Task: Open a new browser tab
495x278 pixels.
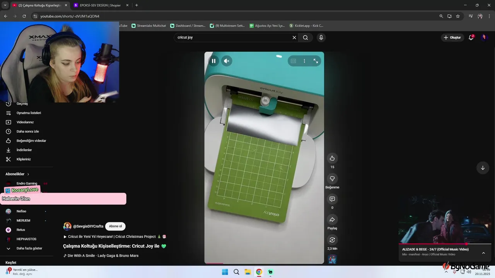Action: pyautogui.click(x=137, y=5)
